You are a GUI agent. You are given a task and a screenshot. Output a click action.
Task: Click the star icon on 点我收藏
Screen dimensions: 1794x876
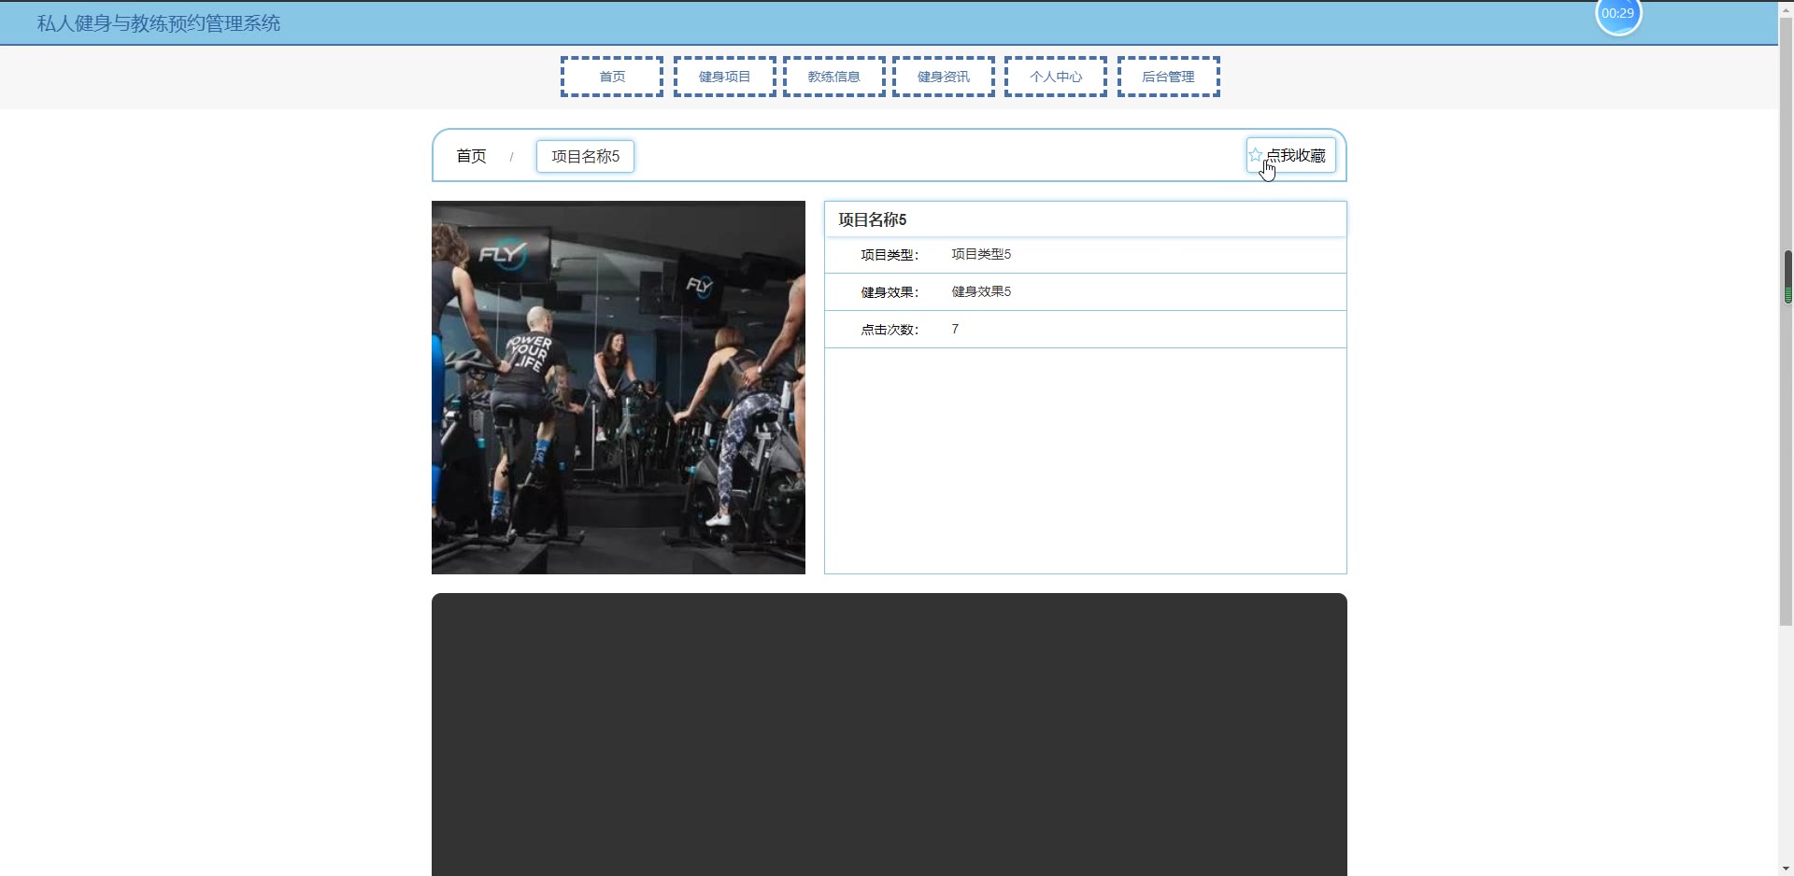1256,155
